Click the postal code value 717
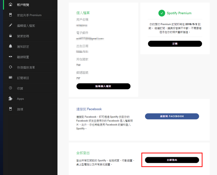 click(x=78, y=78)
